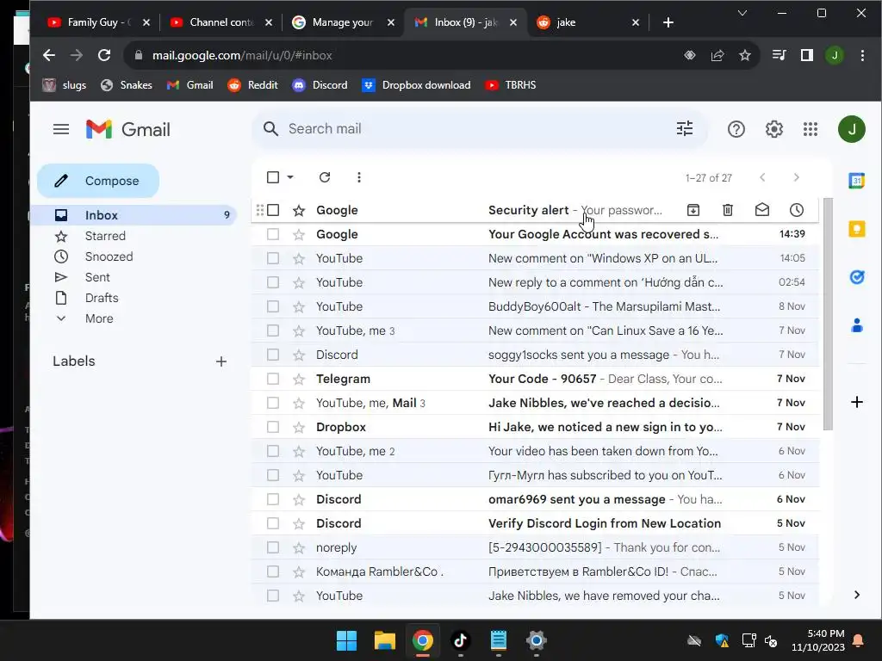Check the Security alert email checkbox
The width and height of the screenshot is (882, 661).
click(273, 210)
